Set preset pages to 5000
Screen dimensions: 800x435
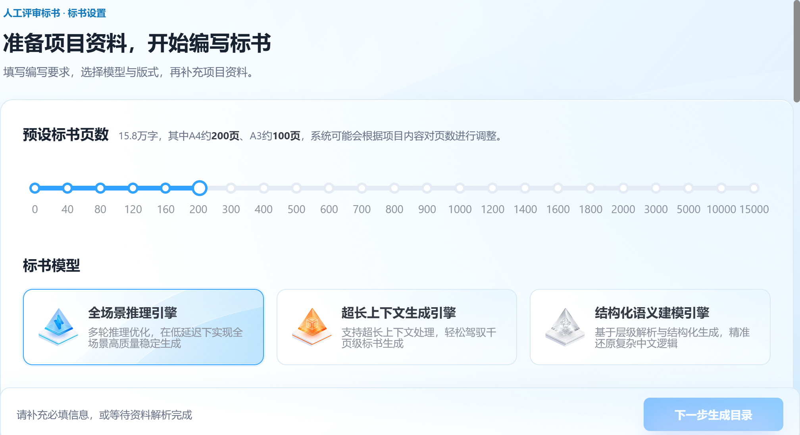(688, 188)
